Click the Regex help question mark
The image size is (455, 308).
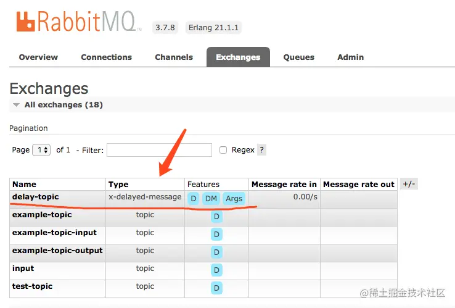pyautogui.click(x=262, y=150)
